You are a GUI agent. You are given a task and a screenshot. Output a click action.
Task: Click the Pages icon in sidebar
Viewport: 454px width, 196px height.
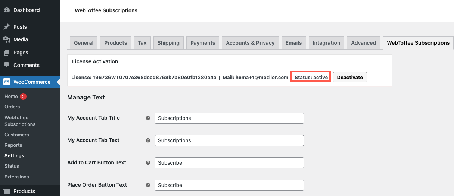[7, 53]
